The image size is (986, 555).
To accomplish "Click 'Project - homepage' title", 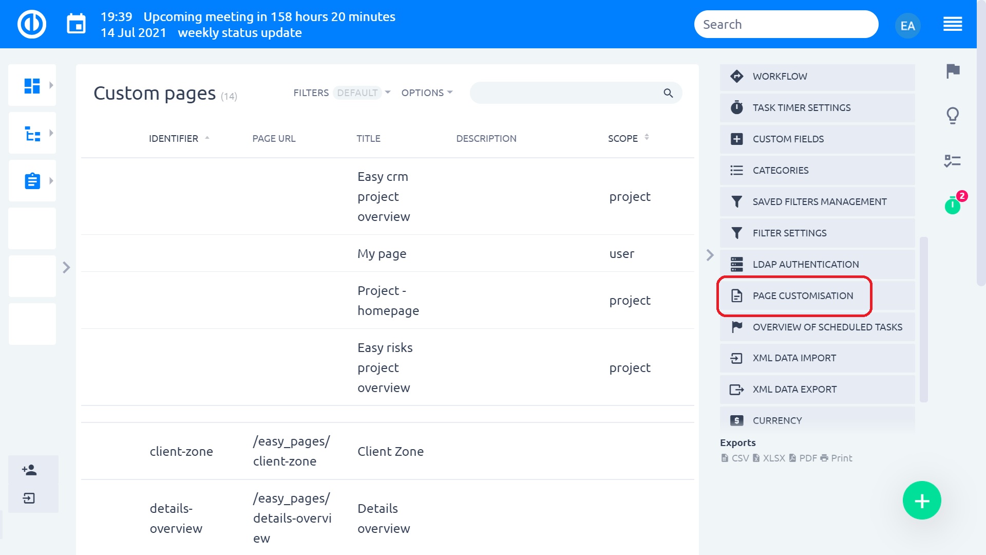I will pos(388,301).
